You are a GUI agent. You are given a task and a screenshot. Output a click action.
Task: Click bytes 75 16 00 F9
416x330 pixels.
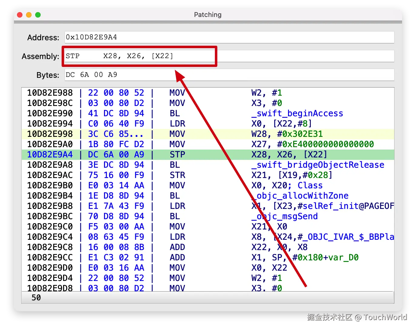pos(116,175)
